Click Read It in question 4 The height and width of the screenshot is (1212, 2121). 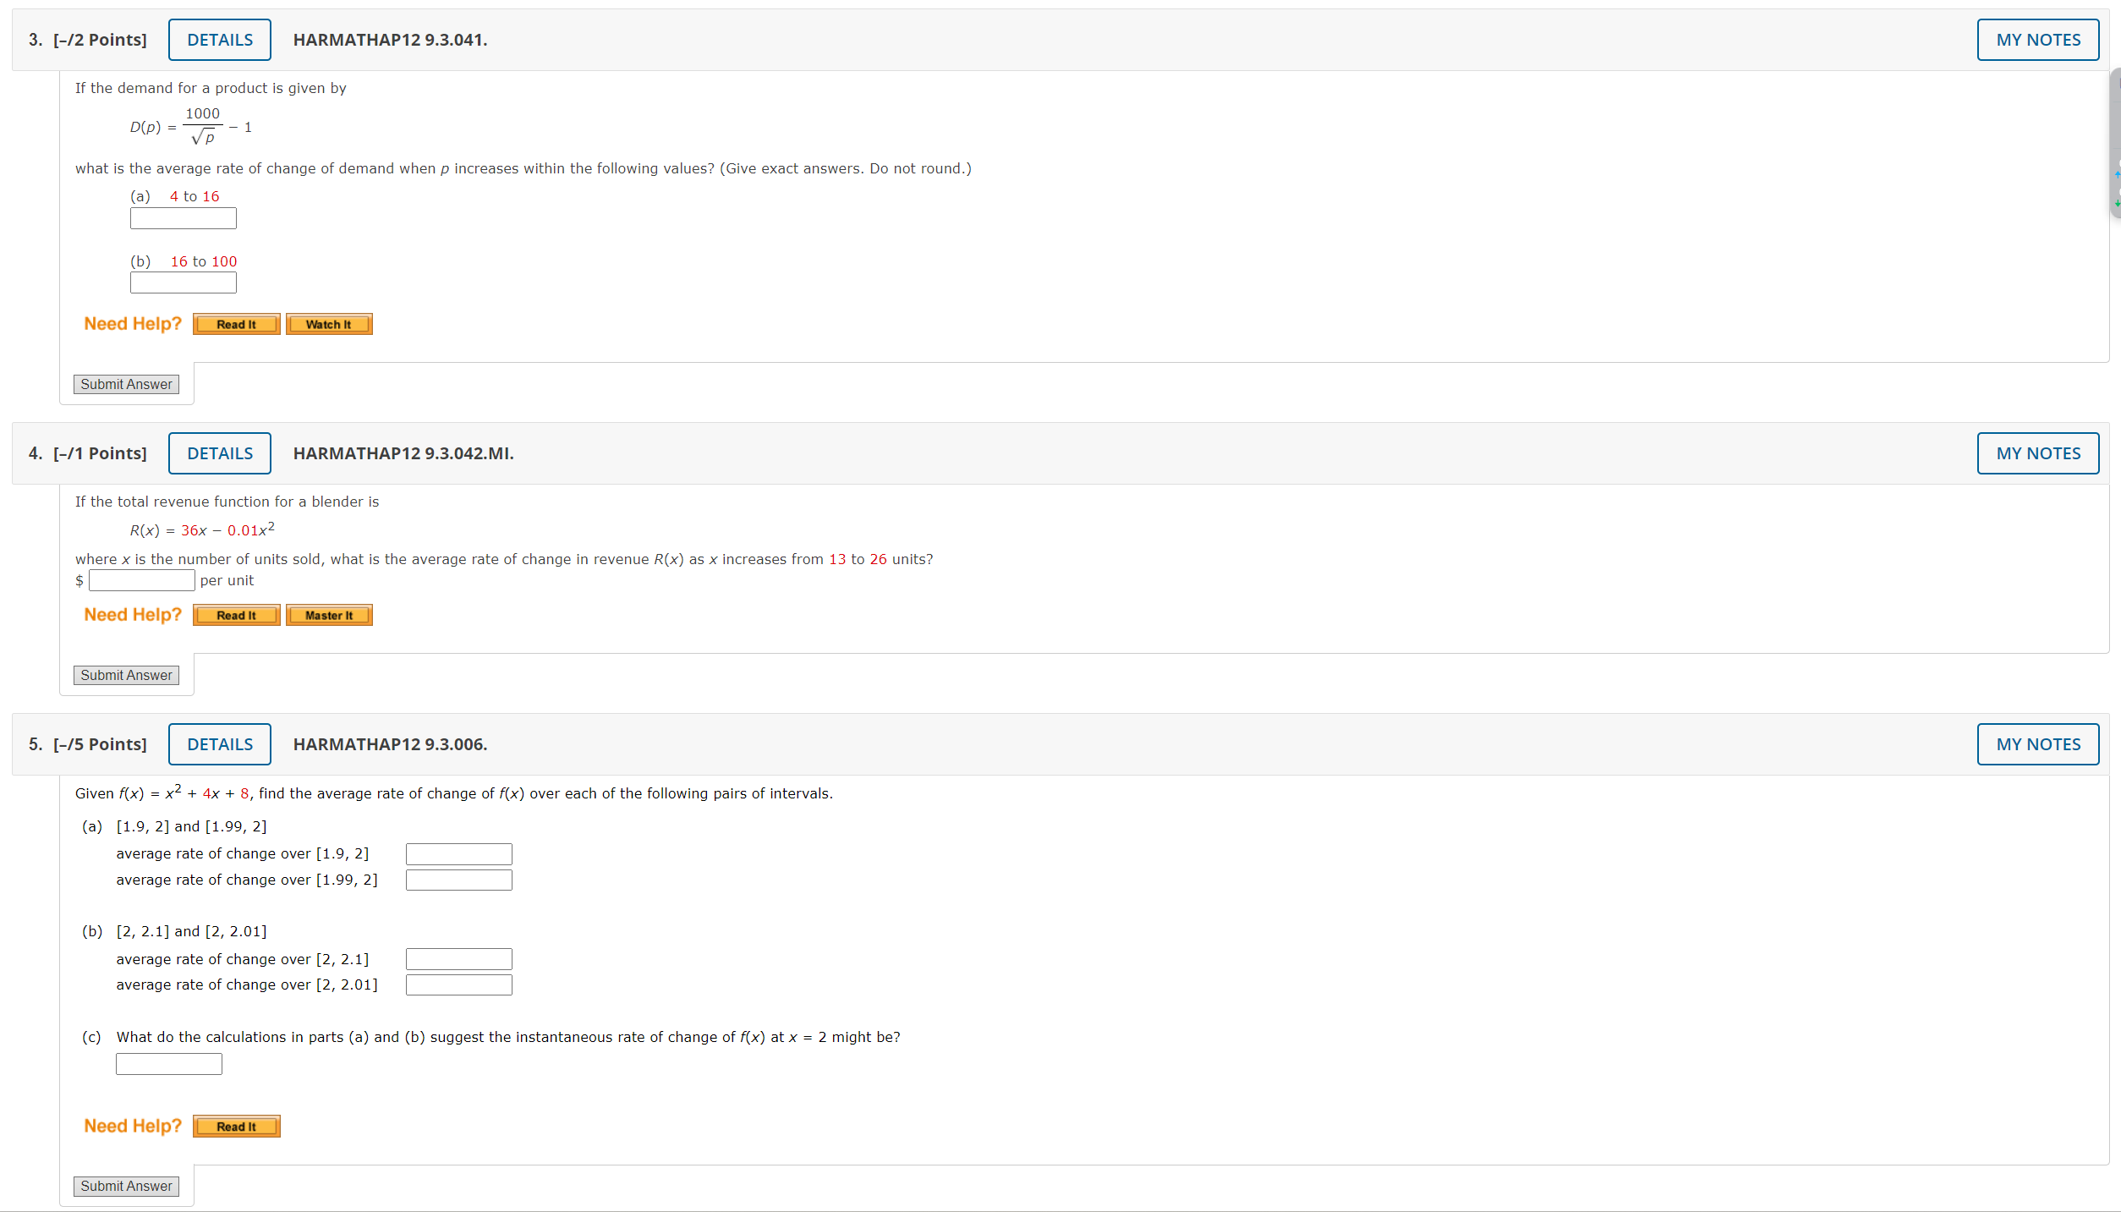point(236,616)
